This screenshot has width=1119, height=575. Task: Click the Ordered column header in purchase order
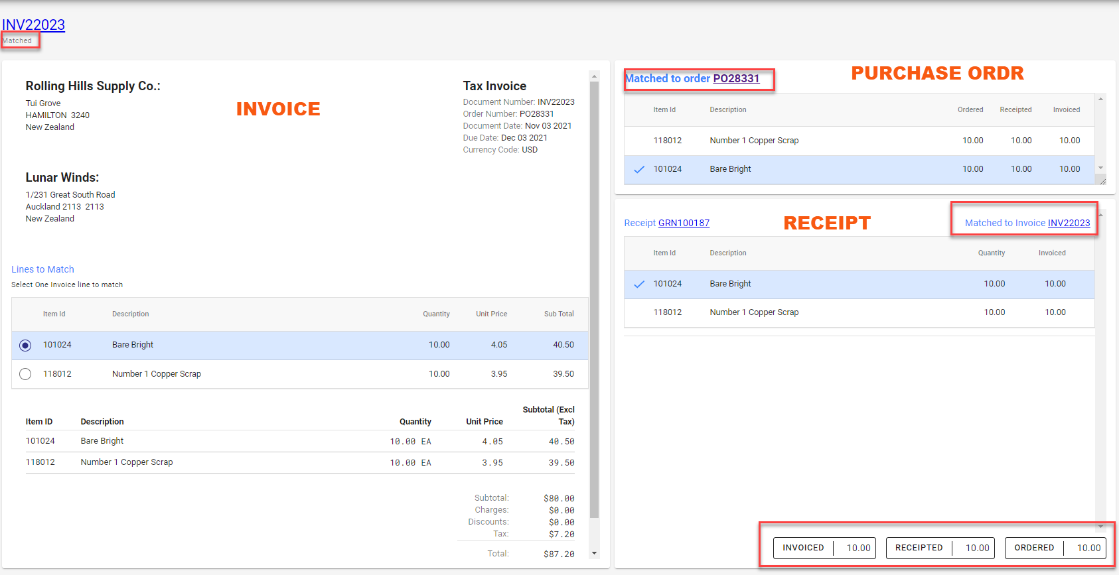pyautogui.click(x=970, y=109)
